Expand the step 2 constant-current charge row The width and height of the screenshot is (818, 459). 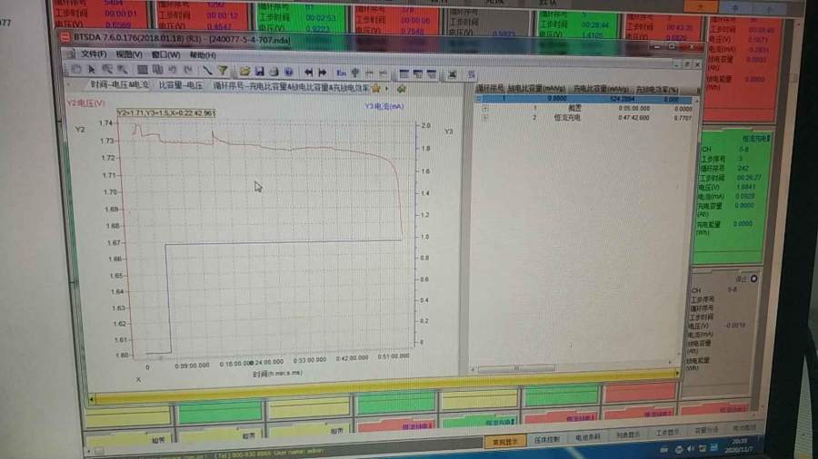pyautogui.click(x=485, y=118)
